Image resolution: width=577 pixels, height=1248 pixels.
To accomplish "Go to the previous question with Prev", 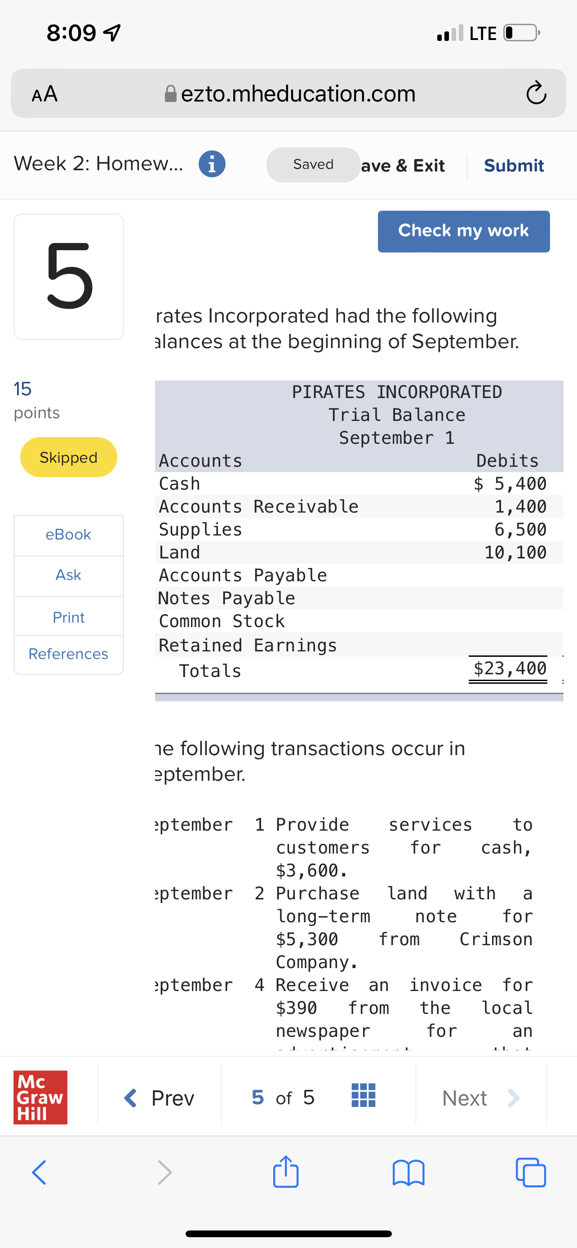I will click(x=160, y=1098).
